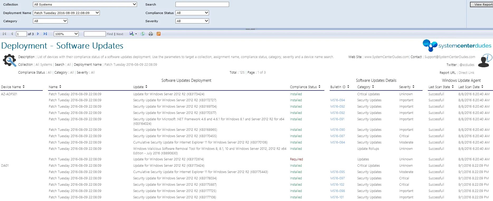The image size is (493, 201).
Task: Open the export save icon
Action: [x=131, y=34]
